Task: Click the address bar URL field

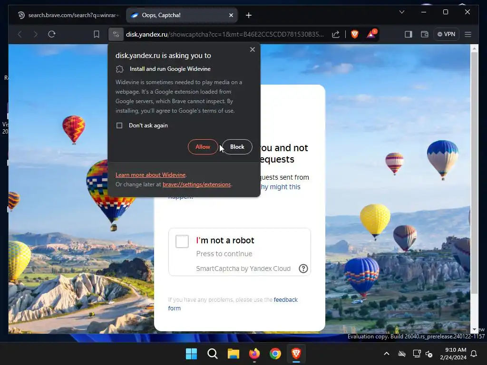Action: [x=225, y=34]
